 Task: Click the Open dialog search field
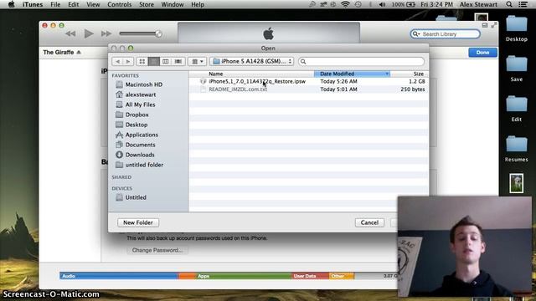361,61
